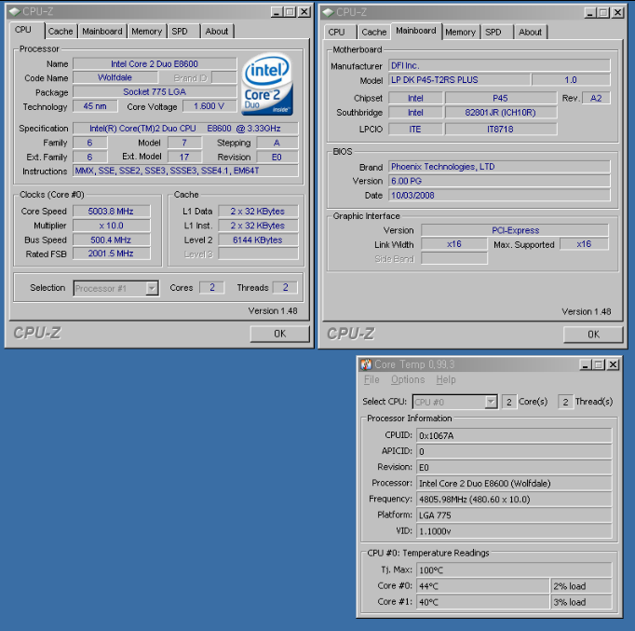Click the Core Voltage 1.600 V value
This screenshot has width=635, height=631.
(x=209, y=106)
